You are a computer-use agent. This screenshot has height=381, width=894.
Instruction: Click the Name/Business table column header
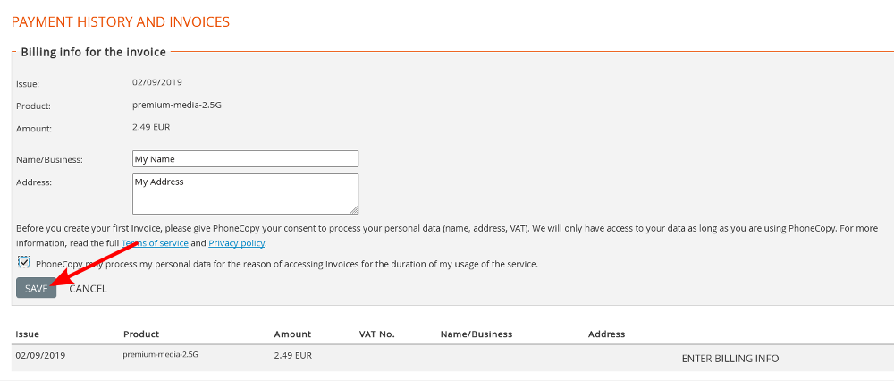pyautogui.click(x=477, y=334)
